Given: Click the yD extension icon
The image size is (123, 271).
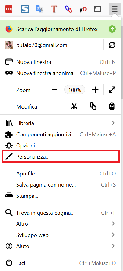Looking at the screenshot, I should tap(83, 9).
